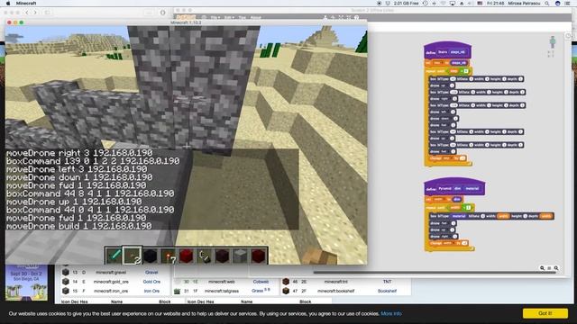
Task: Open the Minecraft menu in the menu bar
Action: (x=26, y=4)
